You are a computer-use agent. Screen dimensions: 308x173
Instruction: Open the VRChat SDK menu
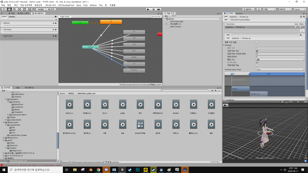[x=50, y=5]
